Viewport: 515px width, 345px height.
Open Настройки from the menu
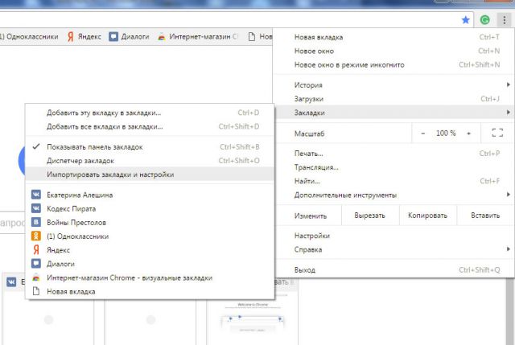pos(393,236)
